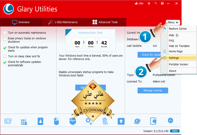Toggle Erase privacy tracks on windows shutdown
Screen dimensions: 197x135
tap(5, 39)
